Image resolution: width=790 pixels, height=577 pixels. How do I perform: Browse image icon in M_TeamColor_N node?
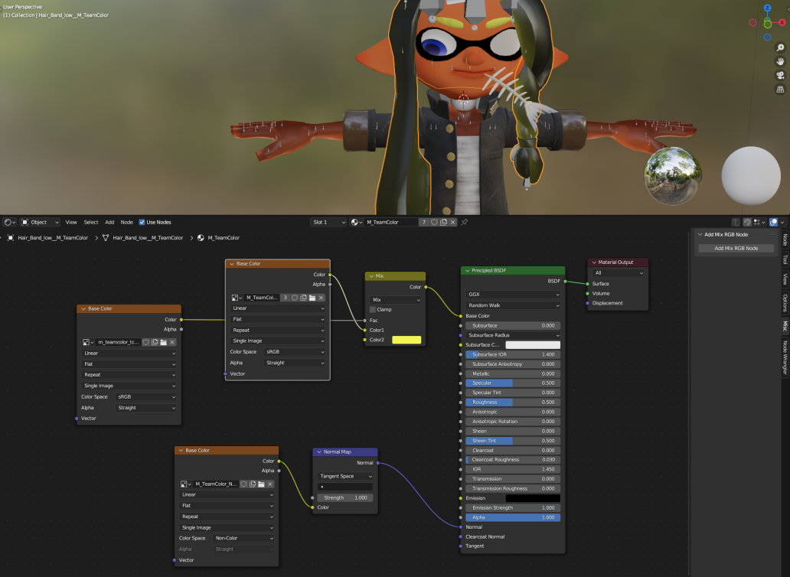(185, 484)
